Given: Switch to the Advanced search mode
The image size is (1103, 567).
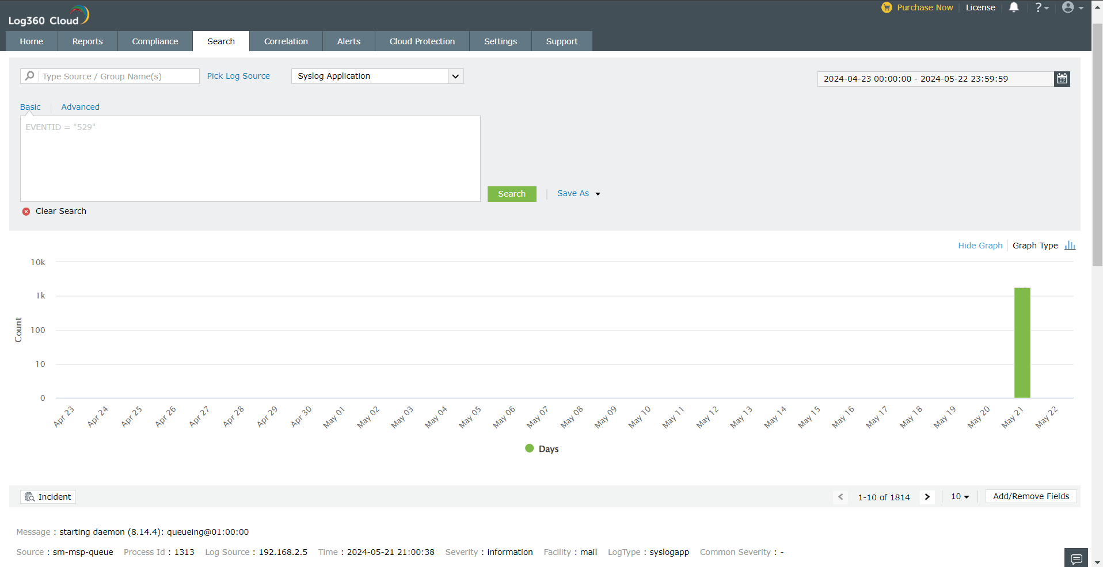Looking at the screenshot, I should (80, 107).
